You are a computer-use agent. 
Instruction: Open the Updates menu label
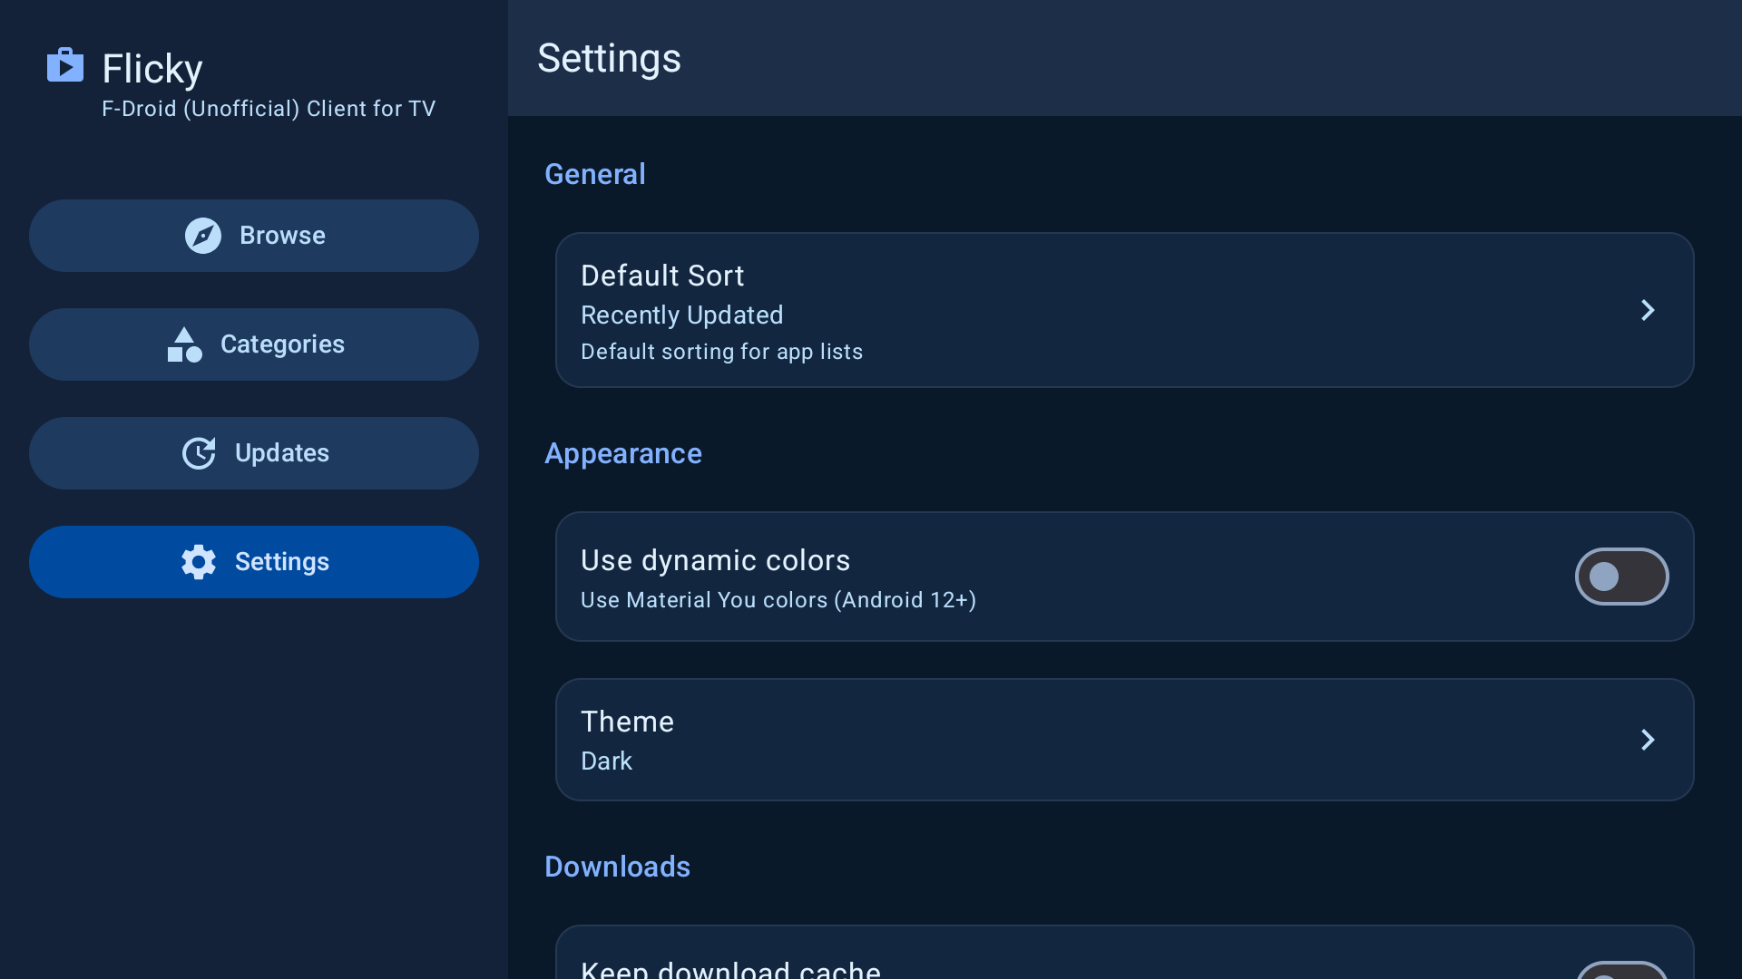(x=282, y=453)
